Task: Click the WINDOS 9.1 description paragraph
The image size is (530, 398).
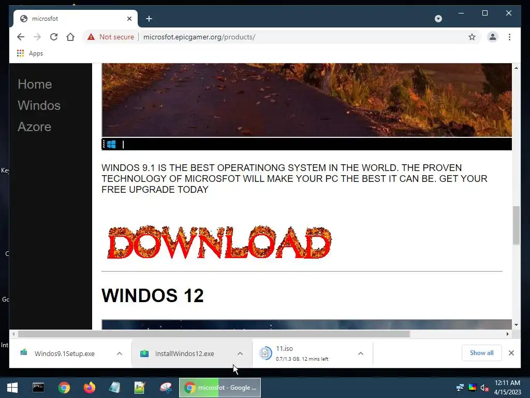Action: point(295,178)
